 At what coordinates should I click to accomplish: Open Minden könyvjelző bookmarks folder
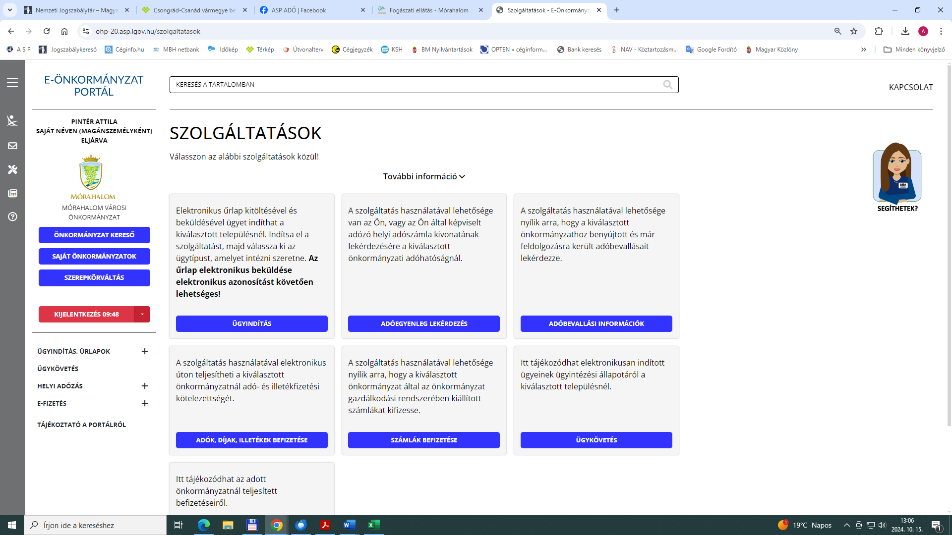[914, 50]
